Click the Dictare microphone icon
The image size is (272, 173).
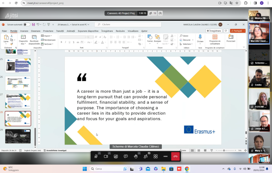coord(200,37)
